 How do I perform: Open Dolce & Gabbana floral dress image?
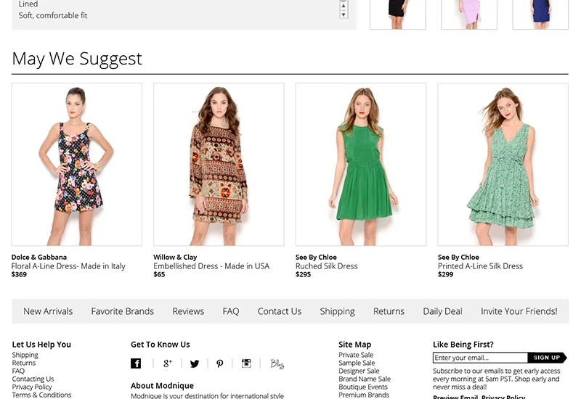pos(77,165)
